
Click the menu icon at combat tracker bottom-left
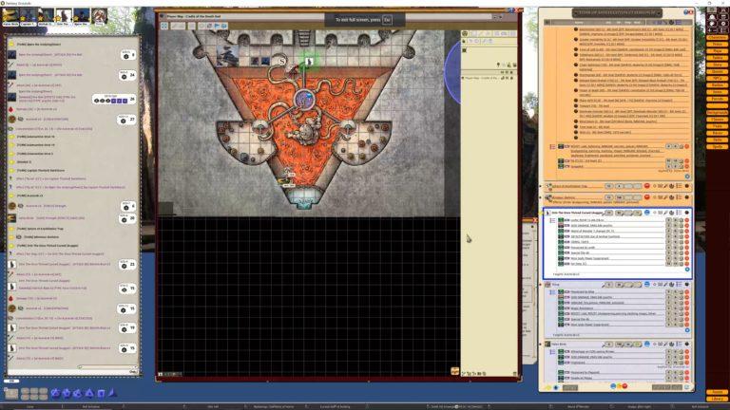(x=547, y=387)
